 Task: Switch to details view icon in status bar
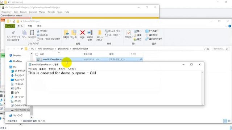(225, 121)
